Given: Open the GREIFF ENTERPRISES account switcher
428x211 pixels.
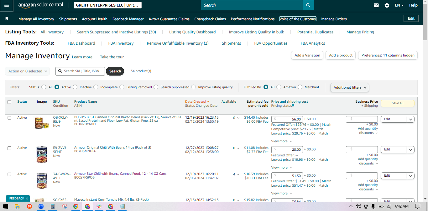Looking at the screenshot, I should [108, 5].
